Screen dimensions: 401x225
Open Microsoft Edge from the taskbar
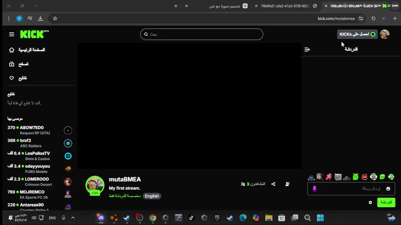pyautogui.click(x=243, y=218)
